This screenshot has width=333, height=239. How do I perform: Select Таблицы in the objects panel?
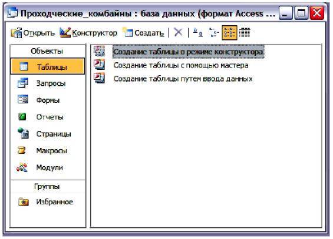48,66
